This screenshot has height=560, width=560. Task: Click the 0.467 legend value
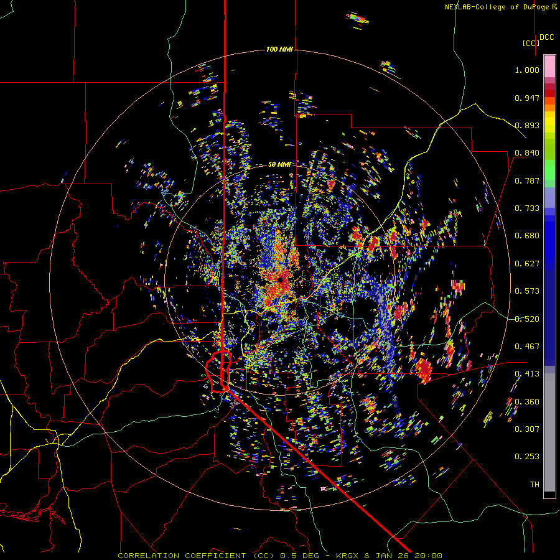pyautogui.click(x=527, y=347)
